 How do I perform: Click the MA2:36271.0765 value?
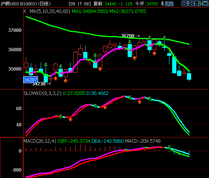click(128, 11)
